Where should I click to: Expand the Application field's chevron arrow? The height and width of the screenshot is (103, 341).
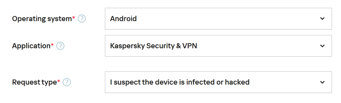point(322,46)
